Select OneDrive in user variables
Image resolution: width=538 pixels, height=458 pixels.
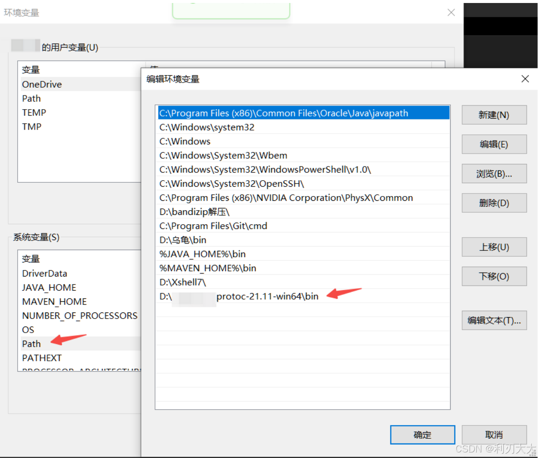click(x=81, y=84)
